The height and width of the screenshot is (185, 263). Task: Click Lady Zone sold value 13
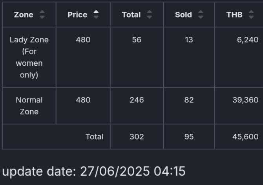point(189,40)
